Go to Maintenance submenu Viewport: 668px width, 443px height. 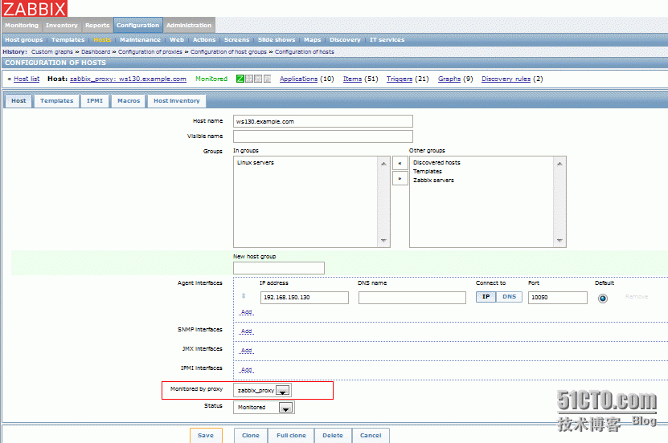pos(140,39)
